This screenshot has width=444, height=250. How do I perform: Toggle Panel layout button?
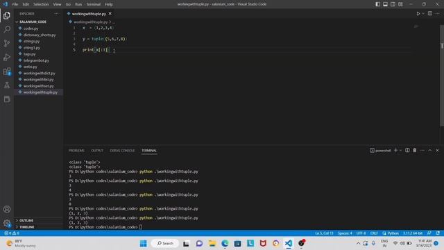[386, 4]
